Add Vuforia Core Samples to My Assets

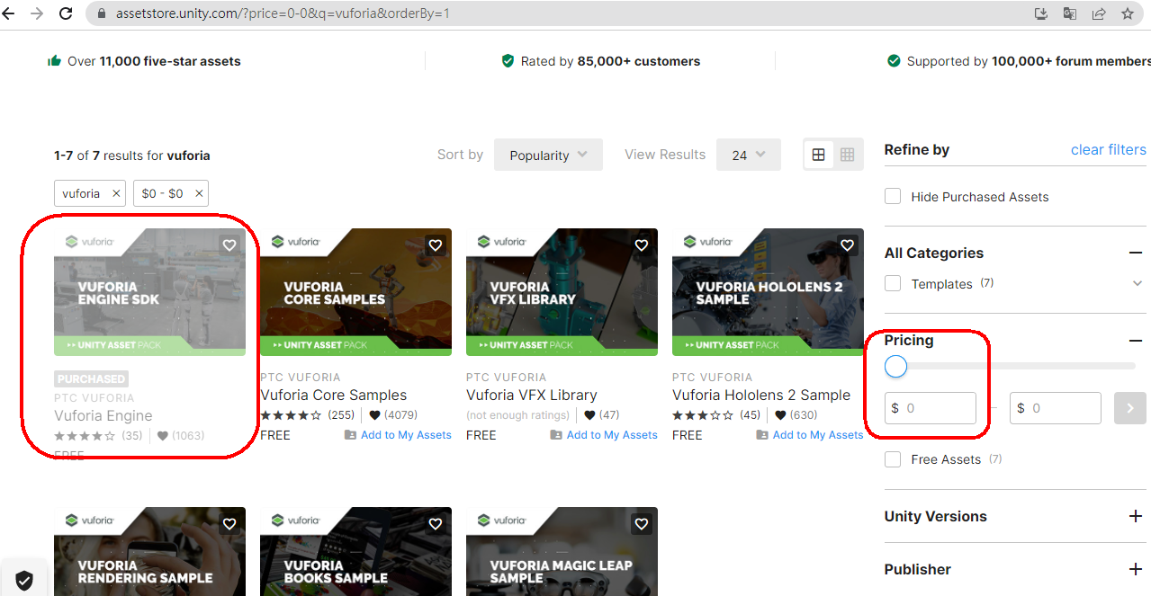[398, 435]
